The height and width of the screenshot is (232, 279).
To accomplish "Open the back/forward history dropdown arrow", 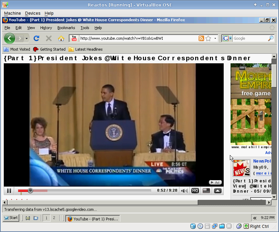I will coord(26,38).
